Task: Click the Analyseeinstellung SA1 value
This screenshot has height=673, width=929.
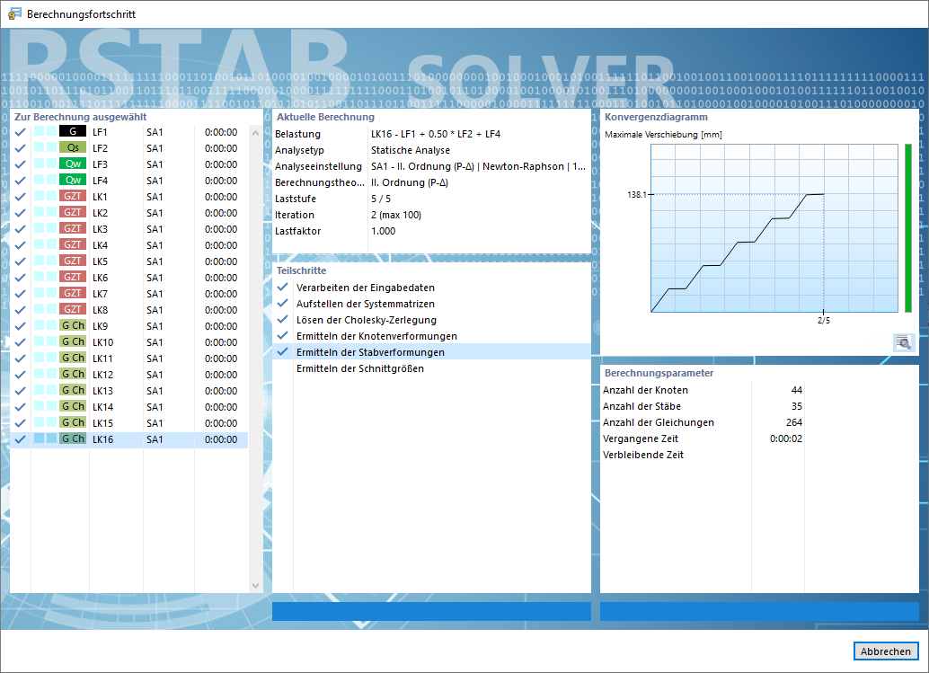Action: pyautogui.click(x=478, y=166)
